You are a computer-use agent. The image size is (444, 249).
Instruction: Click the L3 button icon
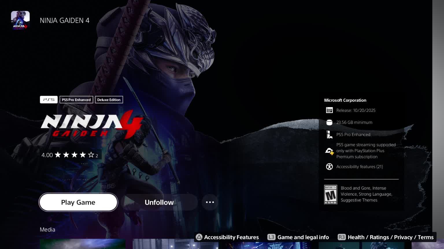[x=271, y=237]
